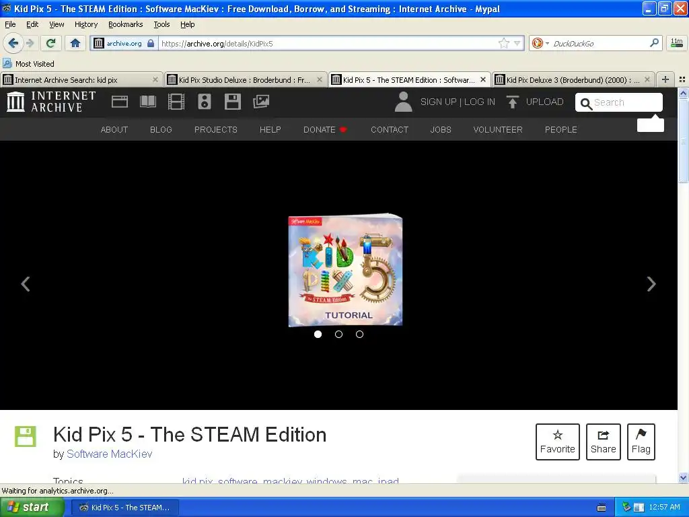Open a new tab with plus icon
Viewport: 689px width, 517px height.
[665, 79]
